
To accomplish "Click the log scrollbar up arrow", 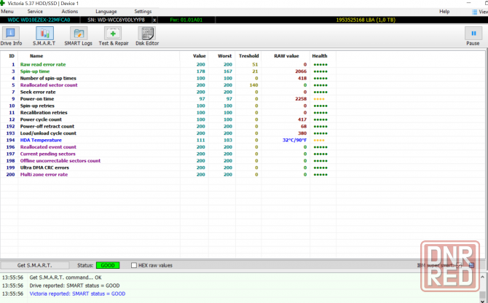I will click(482, 277).
